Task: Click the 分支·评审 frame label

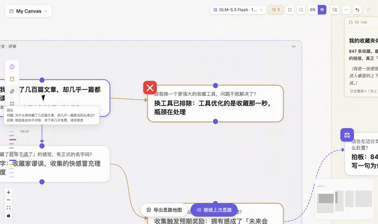Action: click(x=8, y=47)
